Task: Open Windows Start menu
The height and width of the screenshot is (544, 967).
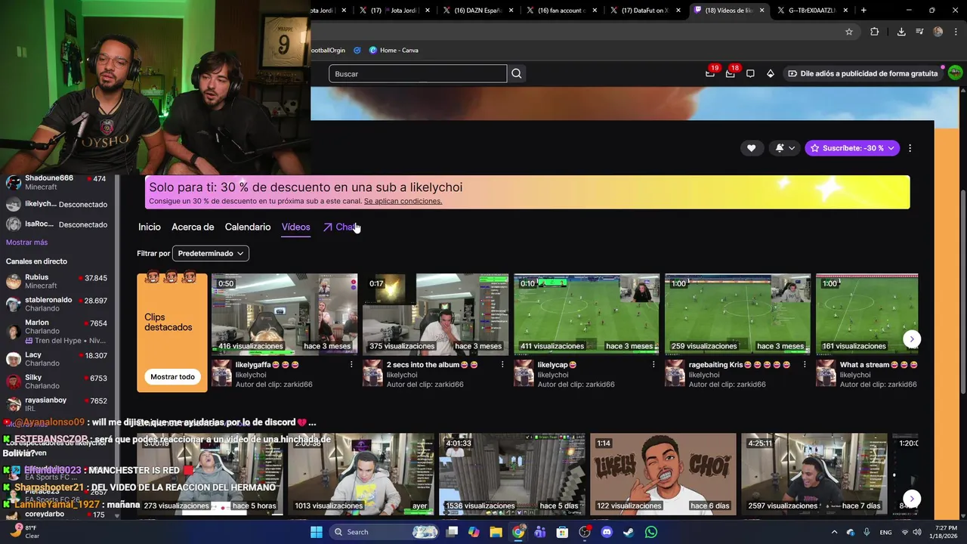Action: [x=317, y=532]
